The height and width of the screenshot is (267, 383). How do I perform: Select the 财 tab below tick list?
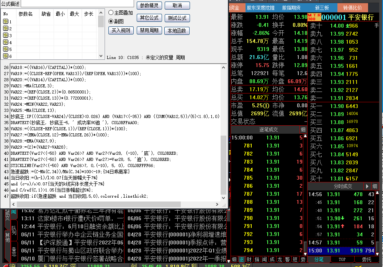click(x=249, y=259)
